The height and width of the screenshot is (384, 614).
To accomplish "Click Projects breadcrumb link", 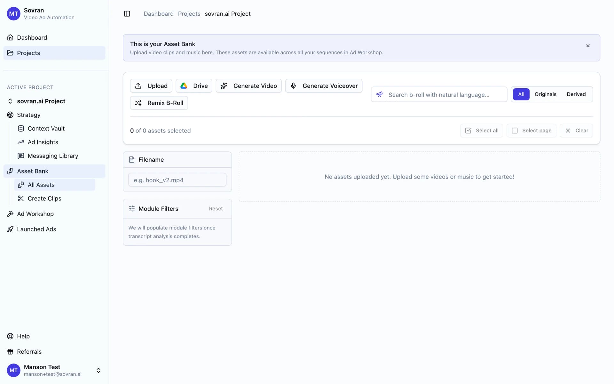I will (189, 14).
